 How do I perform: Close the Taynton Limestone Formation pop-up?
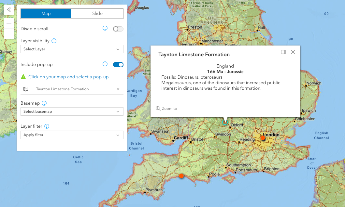pyautogui.click(x=293, y=52)
